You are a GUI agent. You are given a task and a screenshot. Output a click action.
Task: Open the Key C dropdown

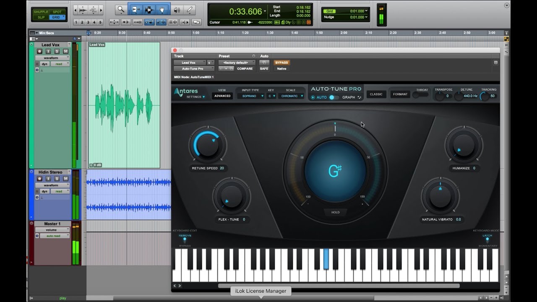271,96
